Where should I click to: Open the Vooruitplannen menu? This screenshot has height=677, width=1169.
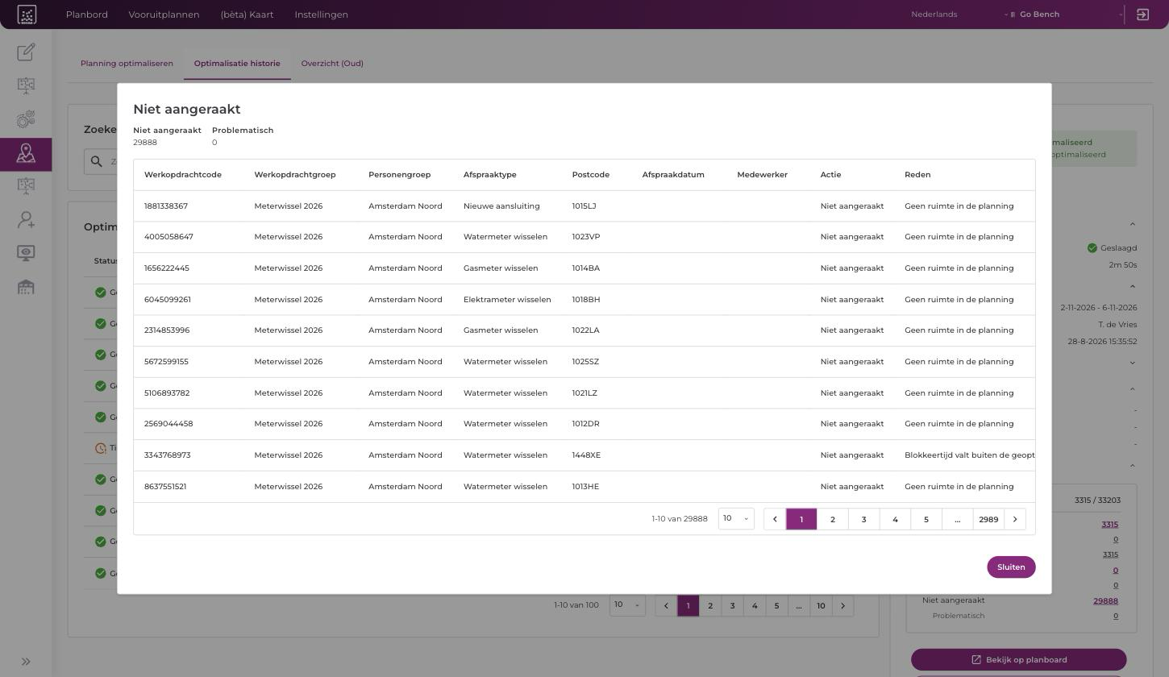click(x=164, y=15)
